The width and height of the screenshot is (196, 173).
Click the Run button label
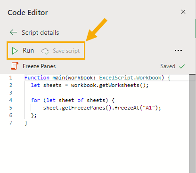(x=28, y=50)
